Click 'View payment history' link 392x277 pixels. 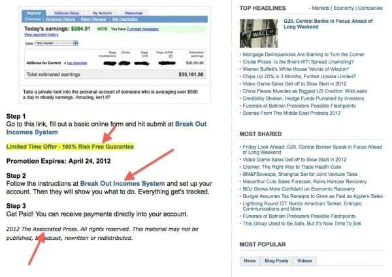41,35
